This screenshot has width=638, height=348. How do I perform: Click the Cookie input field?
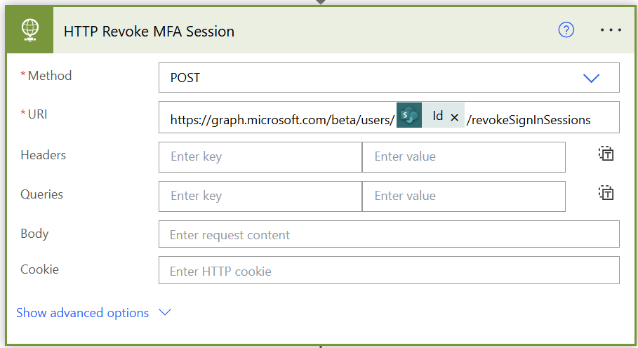[x=389, y=271]
